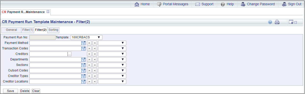
Task: Open the Payment Method selected-values dropdown
Action: tap(112, 43)
